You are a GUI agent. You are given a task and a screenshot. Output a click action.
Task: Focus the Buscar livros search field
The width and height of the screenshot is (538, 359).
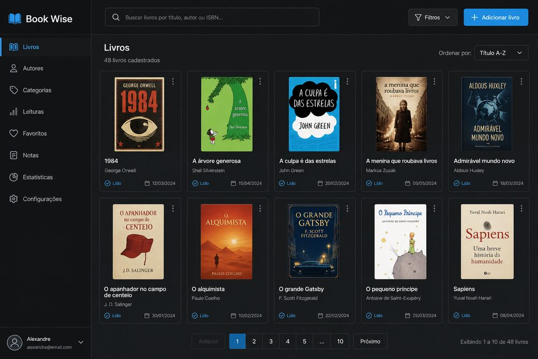point(212,17)
